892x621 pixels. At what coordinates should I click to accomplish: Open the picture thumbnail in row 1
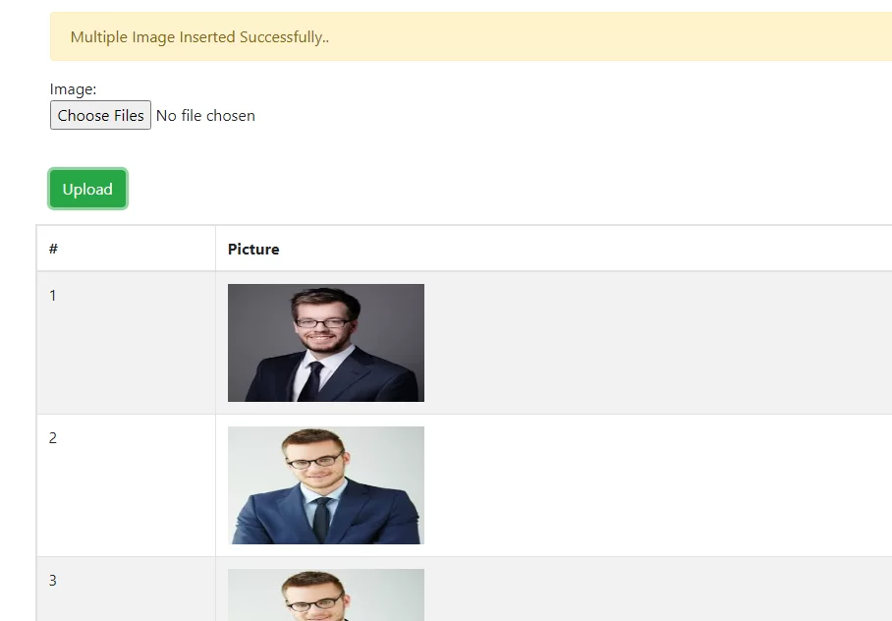point(326,343)
